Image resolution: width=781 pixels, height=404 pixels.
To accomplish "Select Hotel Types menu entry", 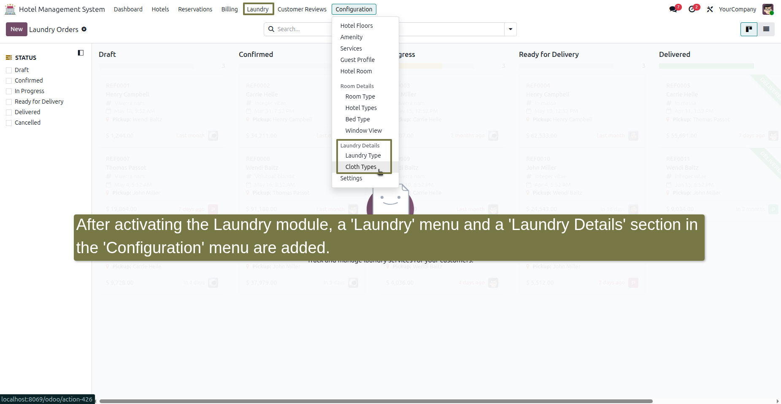I will click(365, 108).
